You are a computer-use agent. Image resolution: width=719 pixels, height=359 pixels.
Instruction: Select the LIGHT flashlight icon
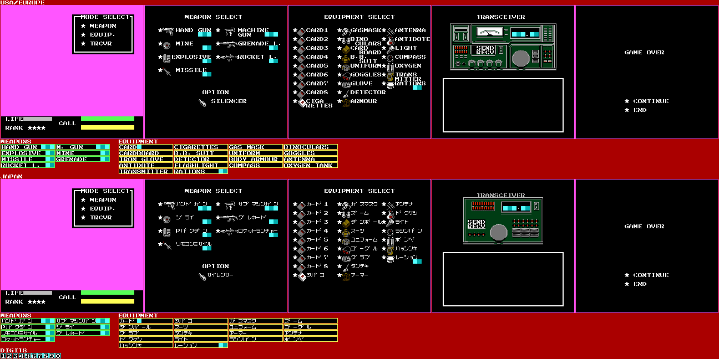coord(390,49)
